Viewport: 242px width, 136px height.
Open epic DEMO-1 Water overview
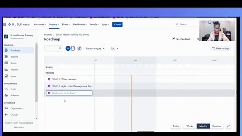tap(69, 79)
